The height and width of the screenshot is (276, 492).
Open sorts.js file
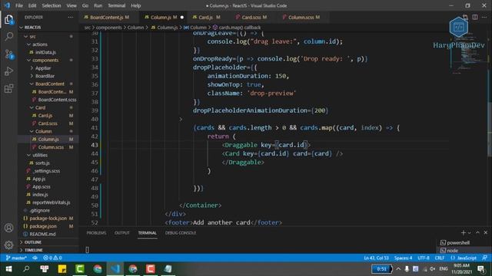[42, 163]
